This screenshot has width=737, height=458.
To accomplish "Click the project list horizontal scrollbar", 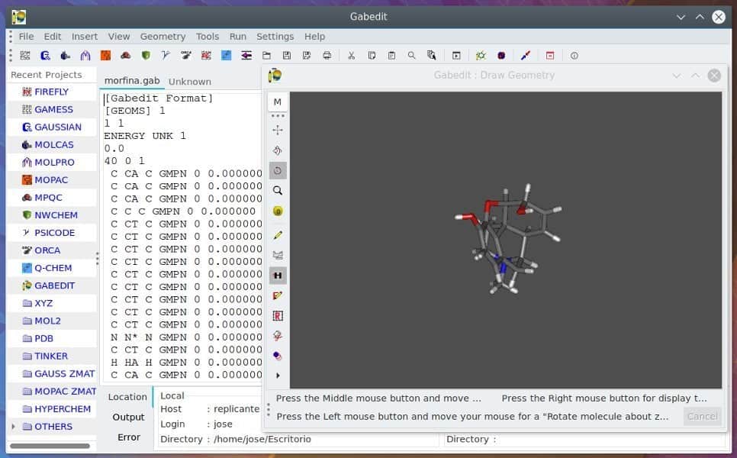I will 50,446.
